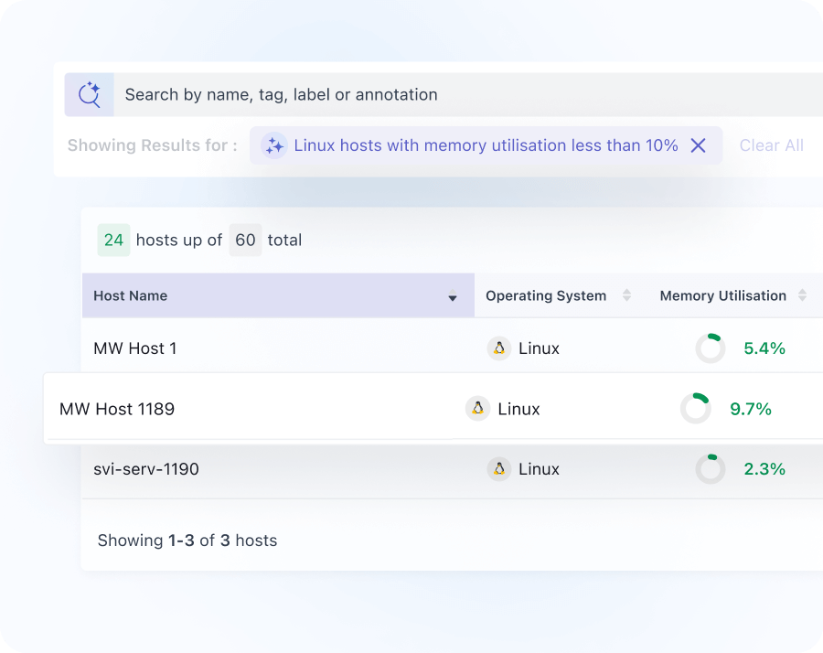823x653 pixels.
Task: Click the Clear All link
Action: (x=771, y=145)
